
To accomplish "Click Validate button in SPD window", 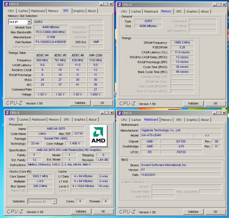I will pyautogui.click(x=80, y=103).
